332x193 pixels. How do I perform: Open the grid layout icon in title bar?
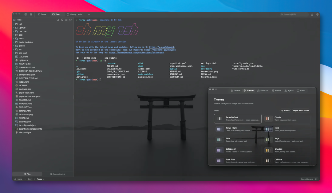point(31,14)
